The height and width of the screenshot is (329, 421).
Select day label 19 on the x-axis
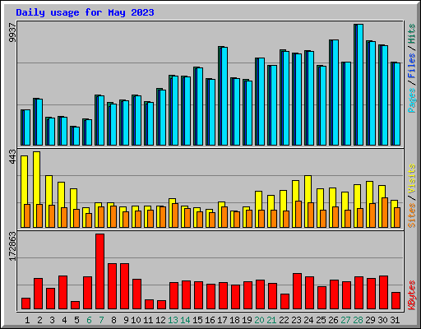tap(247, 320)
